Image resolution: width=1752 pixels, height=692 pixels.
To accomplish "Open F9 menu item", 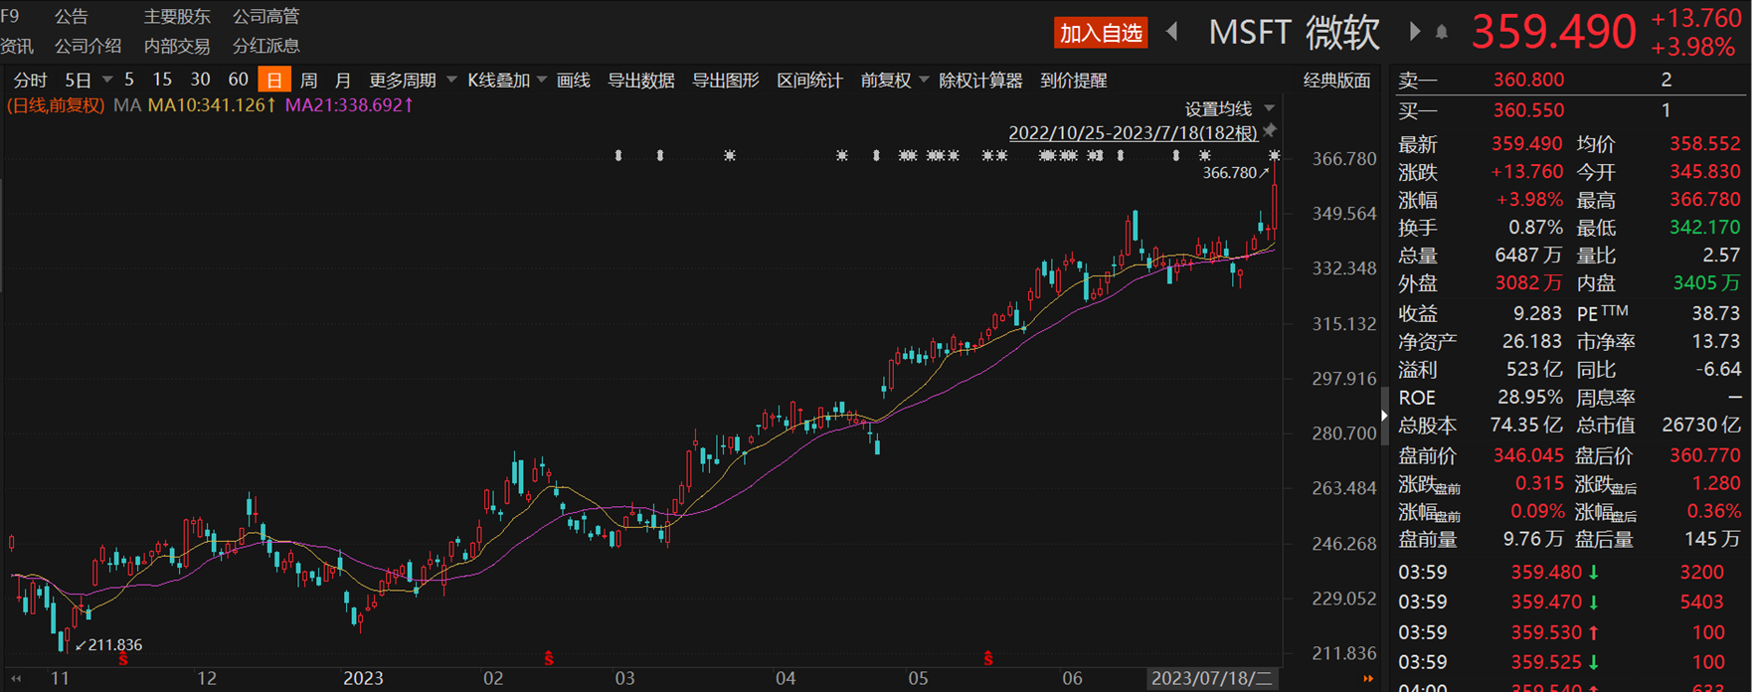I will (10, 16).
